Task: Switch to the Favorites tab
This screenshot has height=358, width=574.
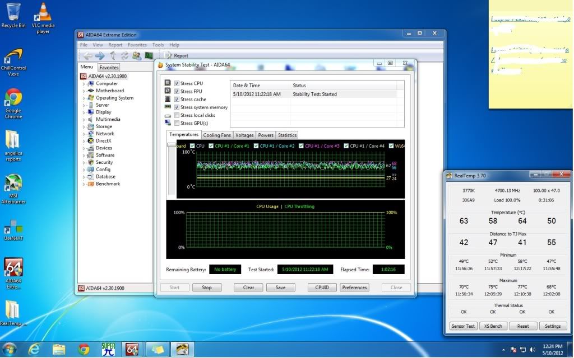Action: (x=109, y=68)
